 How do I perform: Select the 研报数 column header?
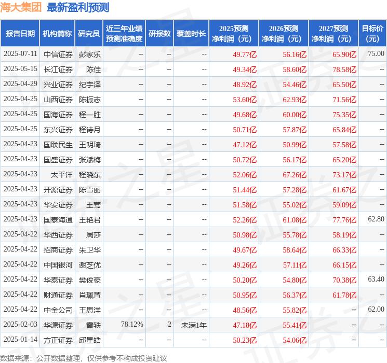point(159,34)
